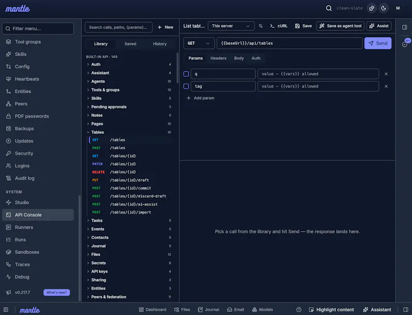The height and width of the screenshot is (315, 412).
Task: Click the search magnifier icon in header
Action: tap(329, 8)
